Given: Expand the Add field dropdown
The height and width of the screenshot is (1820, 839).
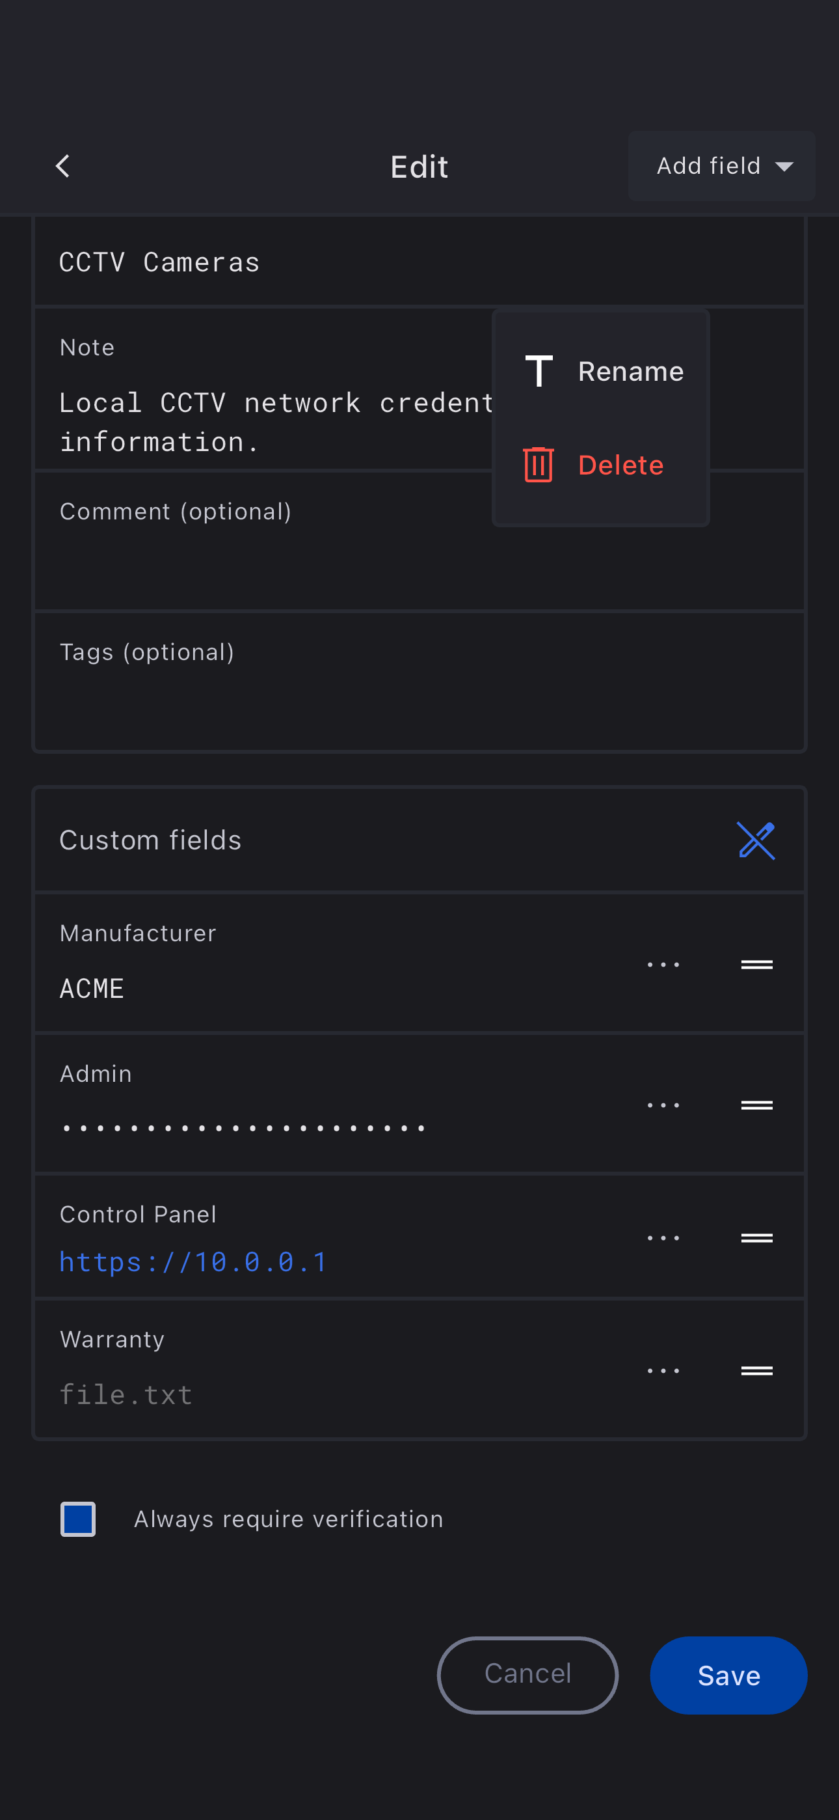Looking at the screenshot, I should tap(721, 166).
